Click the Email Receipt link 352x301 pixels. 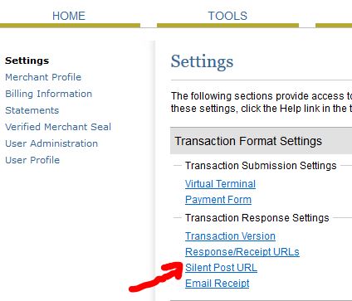click(x=218, y=284)
